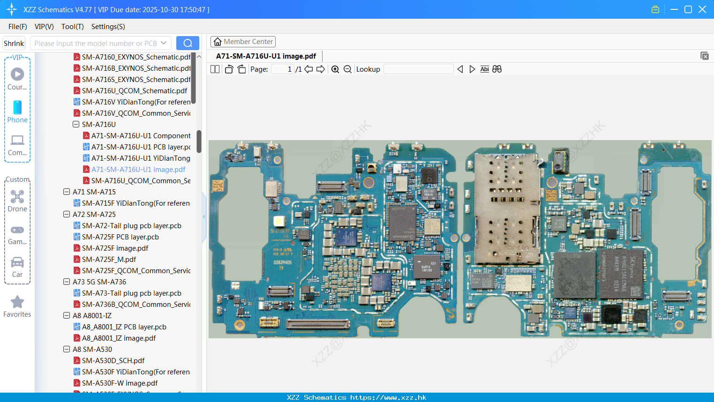714x402 pixels.
Task: Open Favorites
Action: pyautogui.click(x=17, y=307)
